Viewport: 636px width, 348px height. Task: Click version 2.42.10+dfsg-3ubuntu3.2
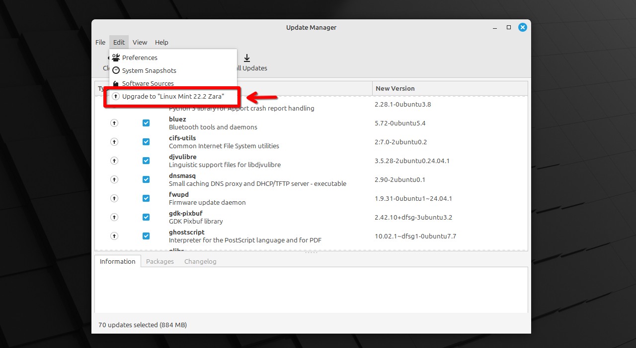pos(413,217)
